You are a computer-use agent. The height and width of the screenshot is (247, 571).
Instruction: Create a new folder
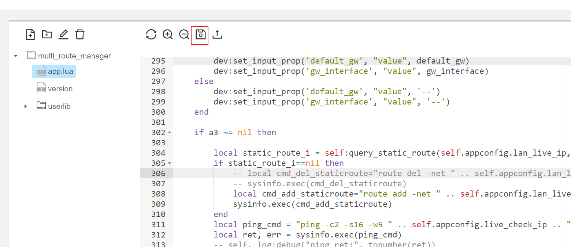(47, 34)
